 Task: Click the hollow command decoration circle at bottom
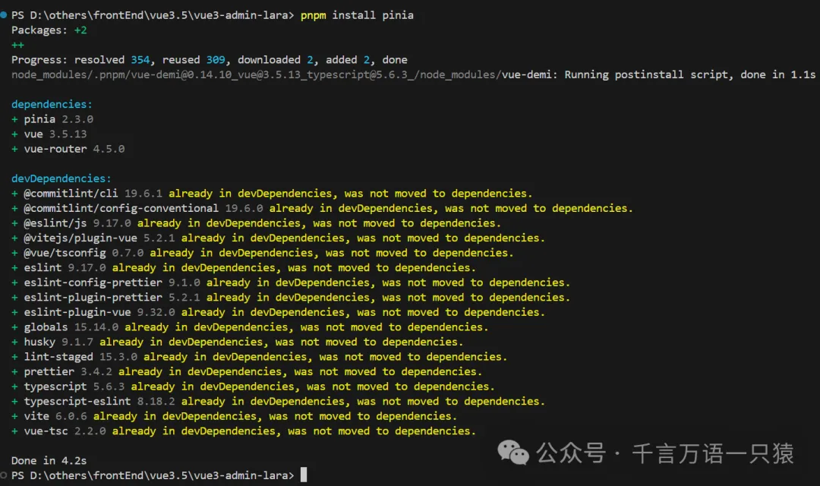5,475
